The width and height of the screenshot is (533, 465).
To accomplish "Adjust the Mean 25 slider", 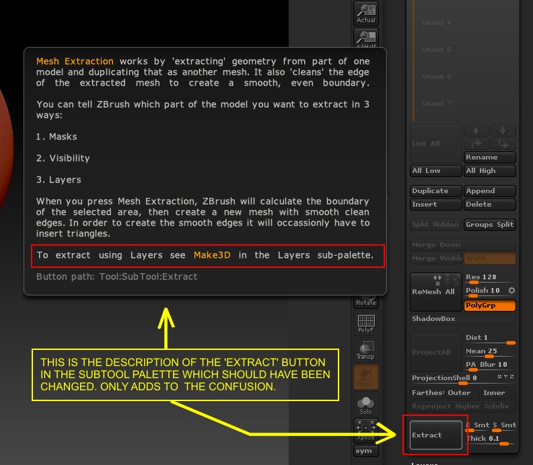I will (490, 353).
